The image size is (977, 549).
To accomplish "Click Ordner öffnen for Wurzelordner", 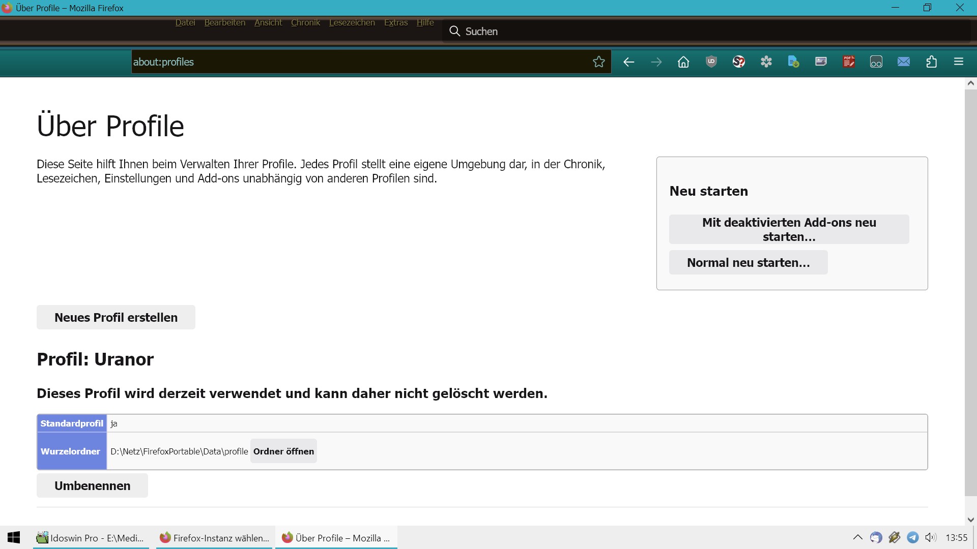I will pos(283,451).
